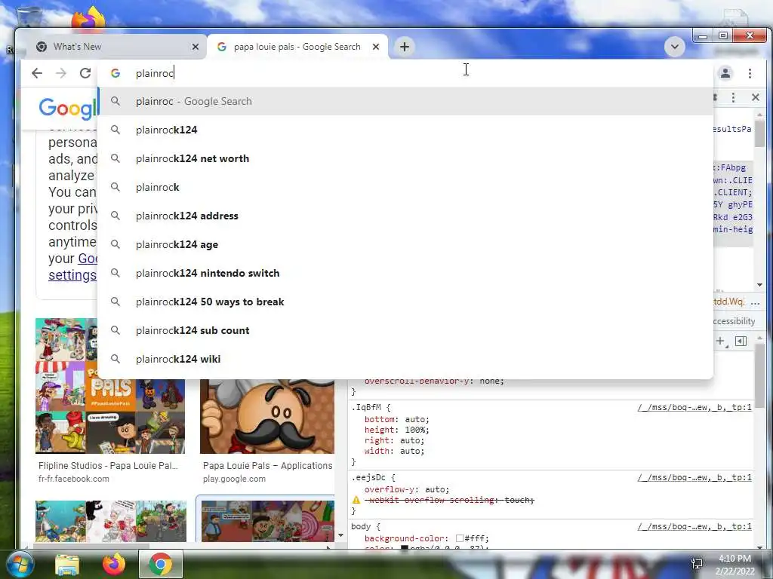Go back with the browser back arrow
The height and width of the screenshot is (579, 773).
point(36,73)
